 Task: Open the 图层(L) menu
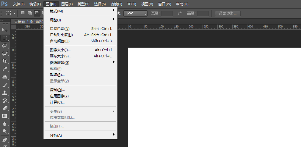67,4
